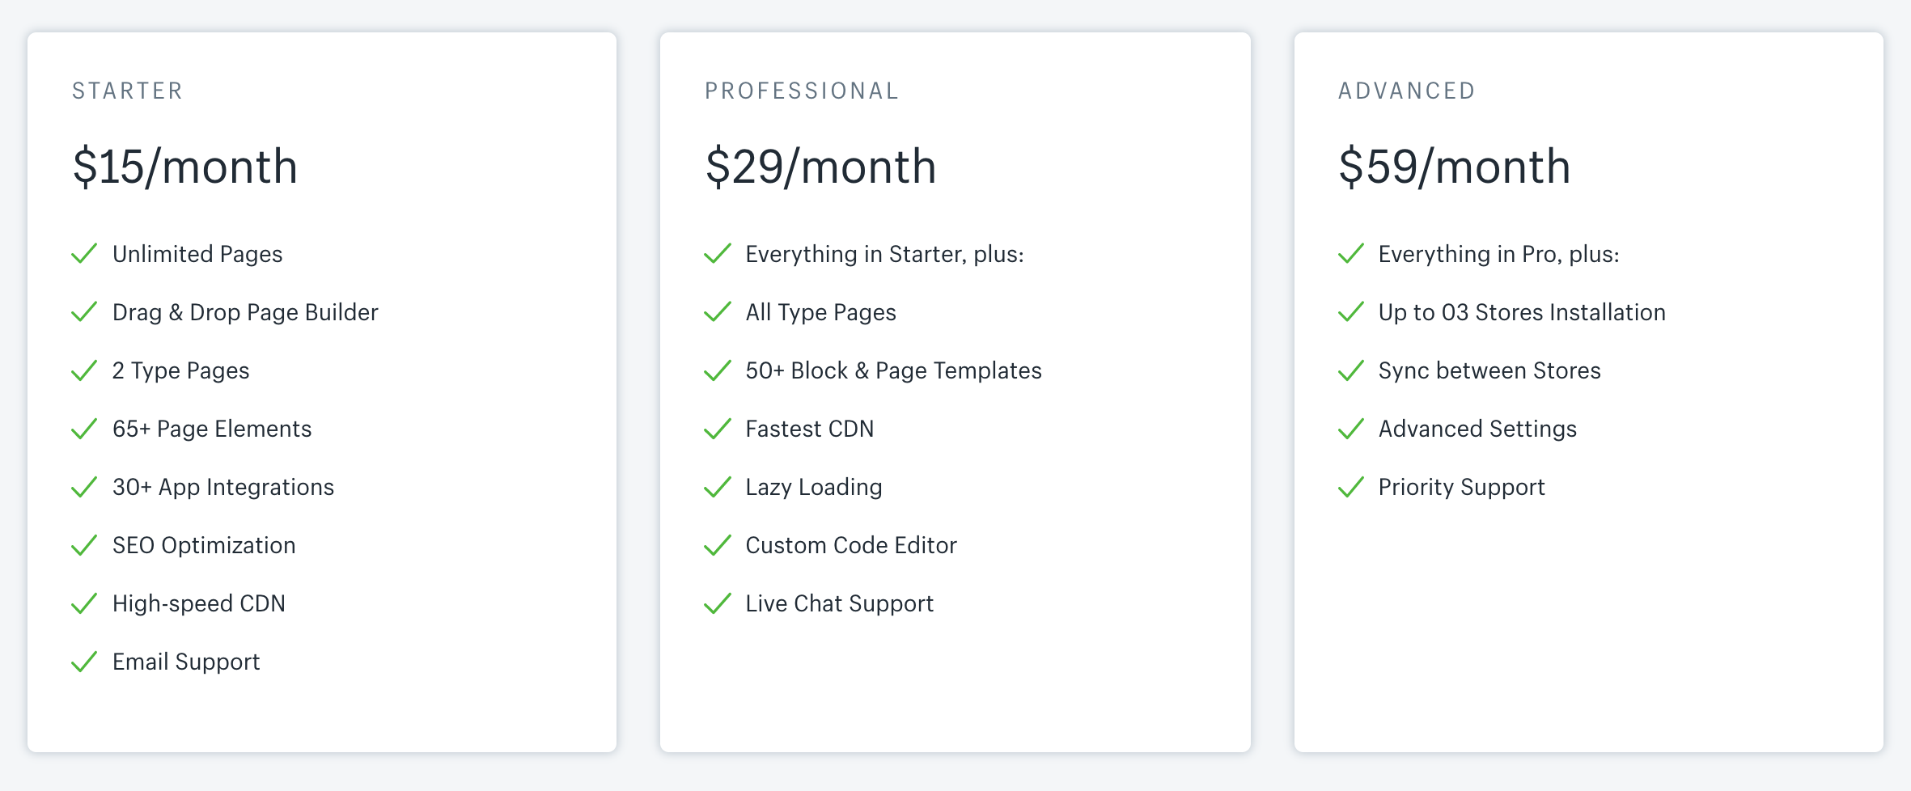
Task: Click the green check beside Email Support
Action: [x=84, y=662]
